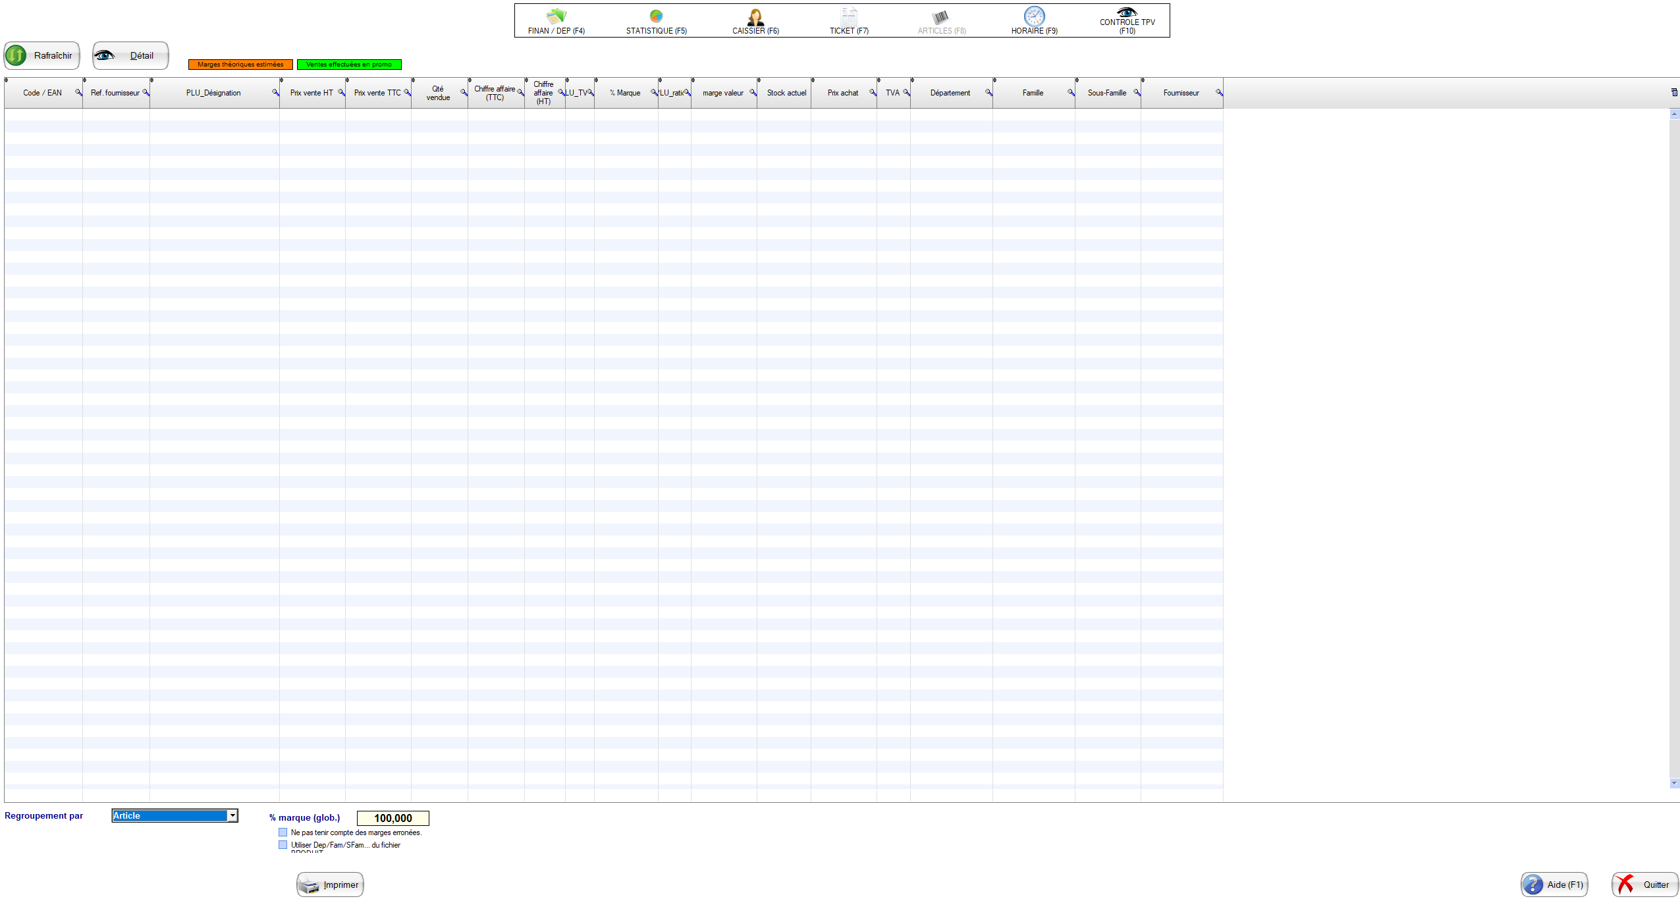This screenshot has height=901, width=1680.
Task: Click the green 'Ventes effectuées en promo' legend
Action: click(x=349, y=65)
